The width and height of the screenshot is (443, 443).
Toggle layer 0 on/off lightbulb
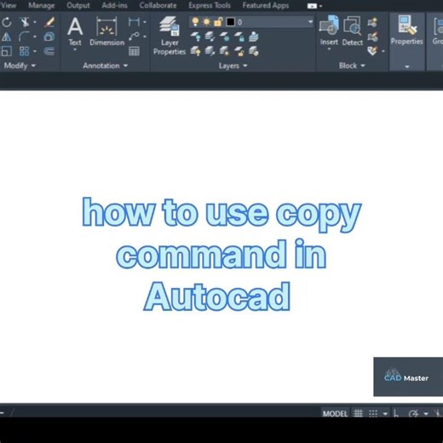pos(195,22)
